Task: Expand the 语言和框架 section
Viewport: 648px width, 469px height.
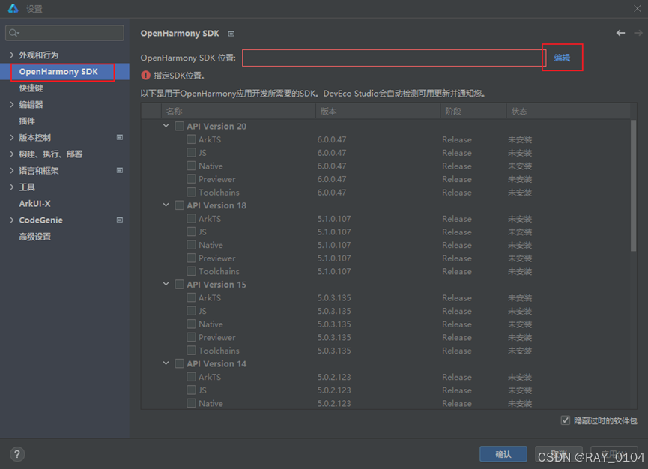Action: (x=11, y=171)
